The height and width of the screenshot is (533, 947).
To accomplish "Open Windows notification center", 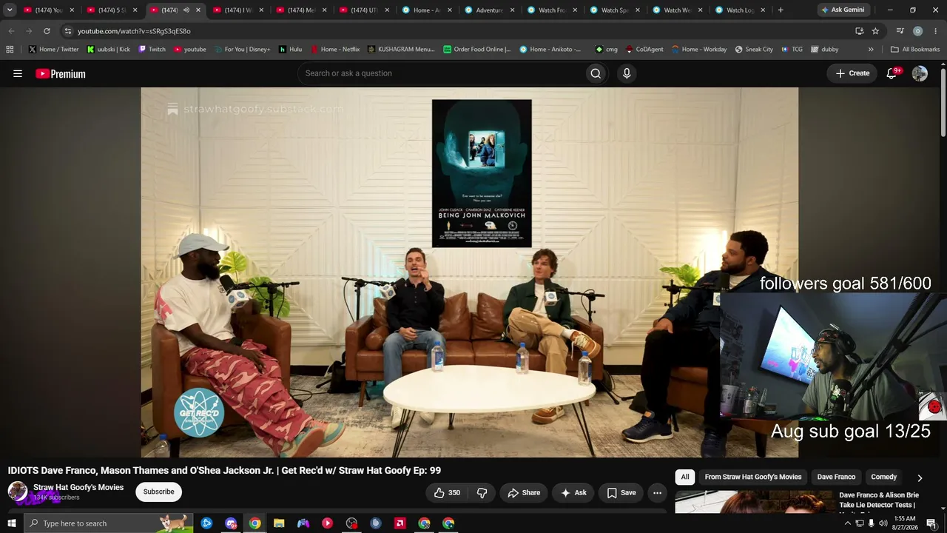I will point(931,523).
